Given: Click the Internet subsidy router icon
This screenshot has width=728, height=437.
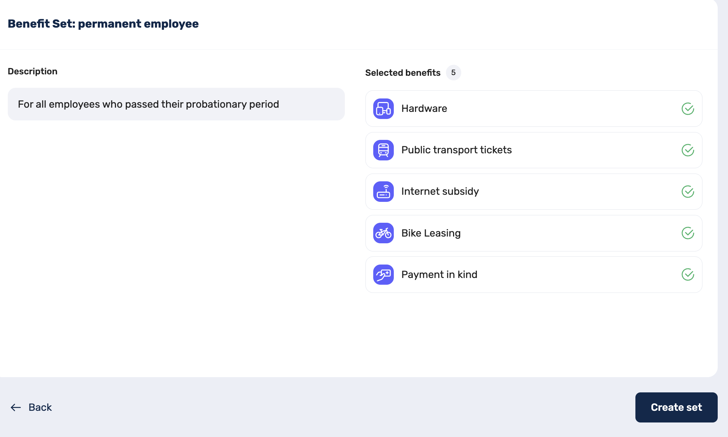Looking at the screenshot, I should 383,192.
